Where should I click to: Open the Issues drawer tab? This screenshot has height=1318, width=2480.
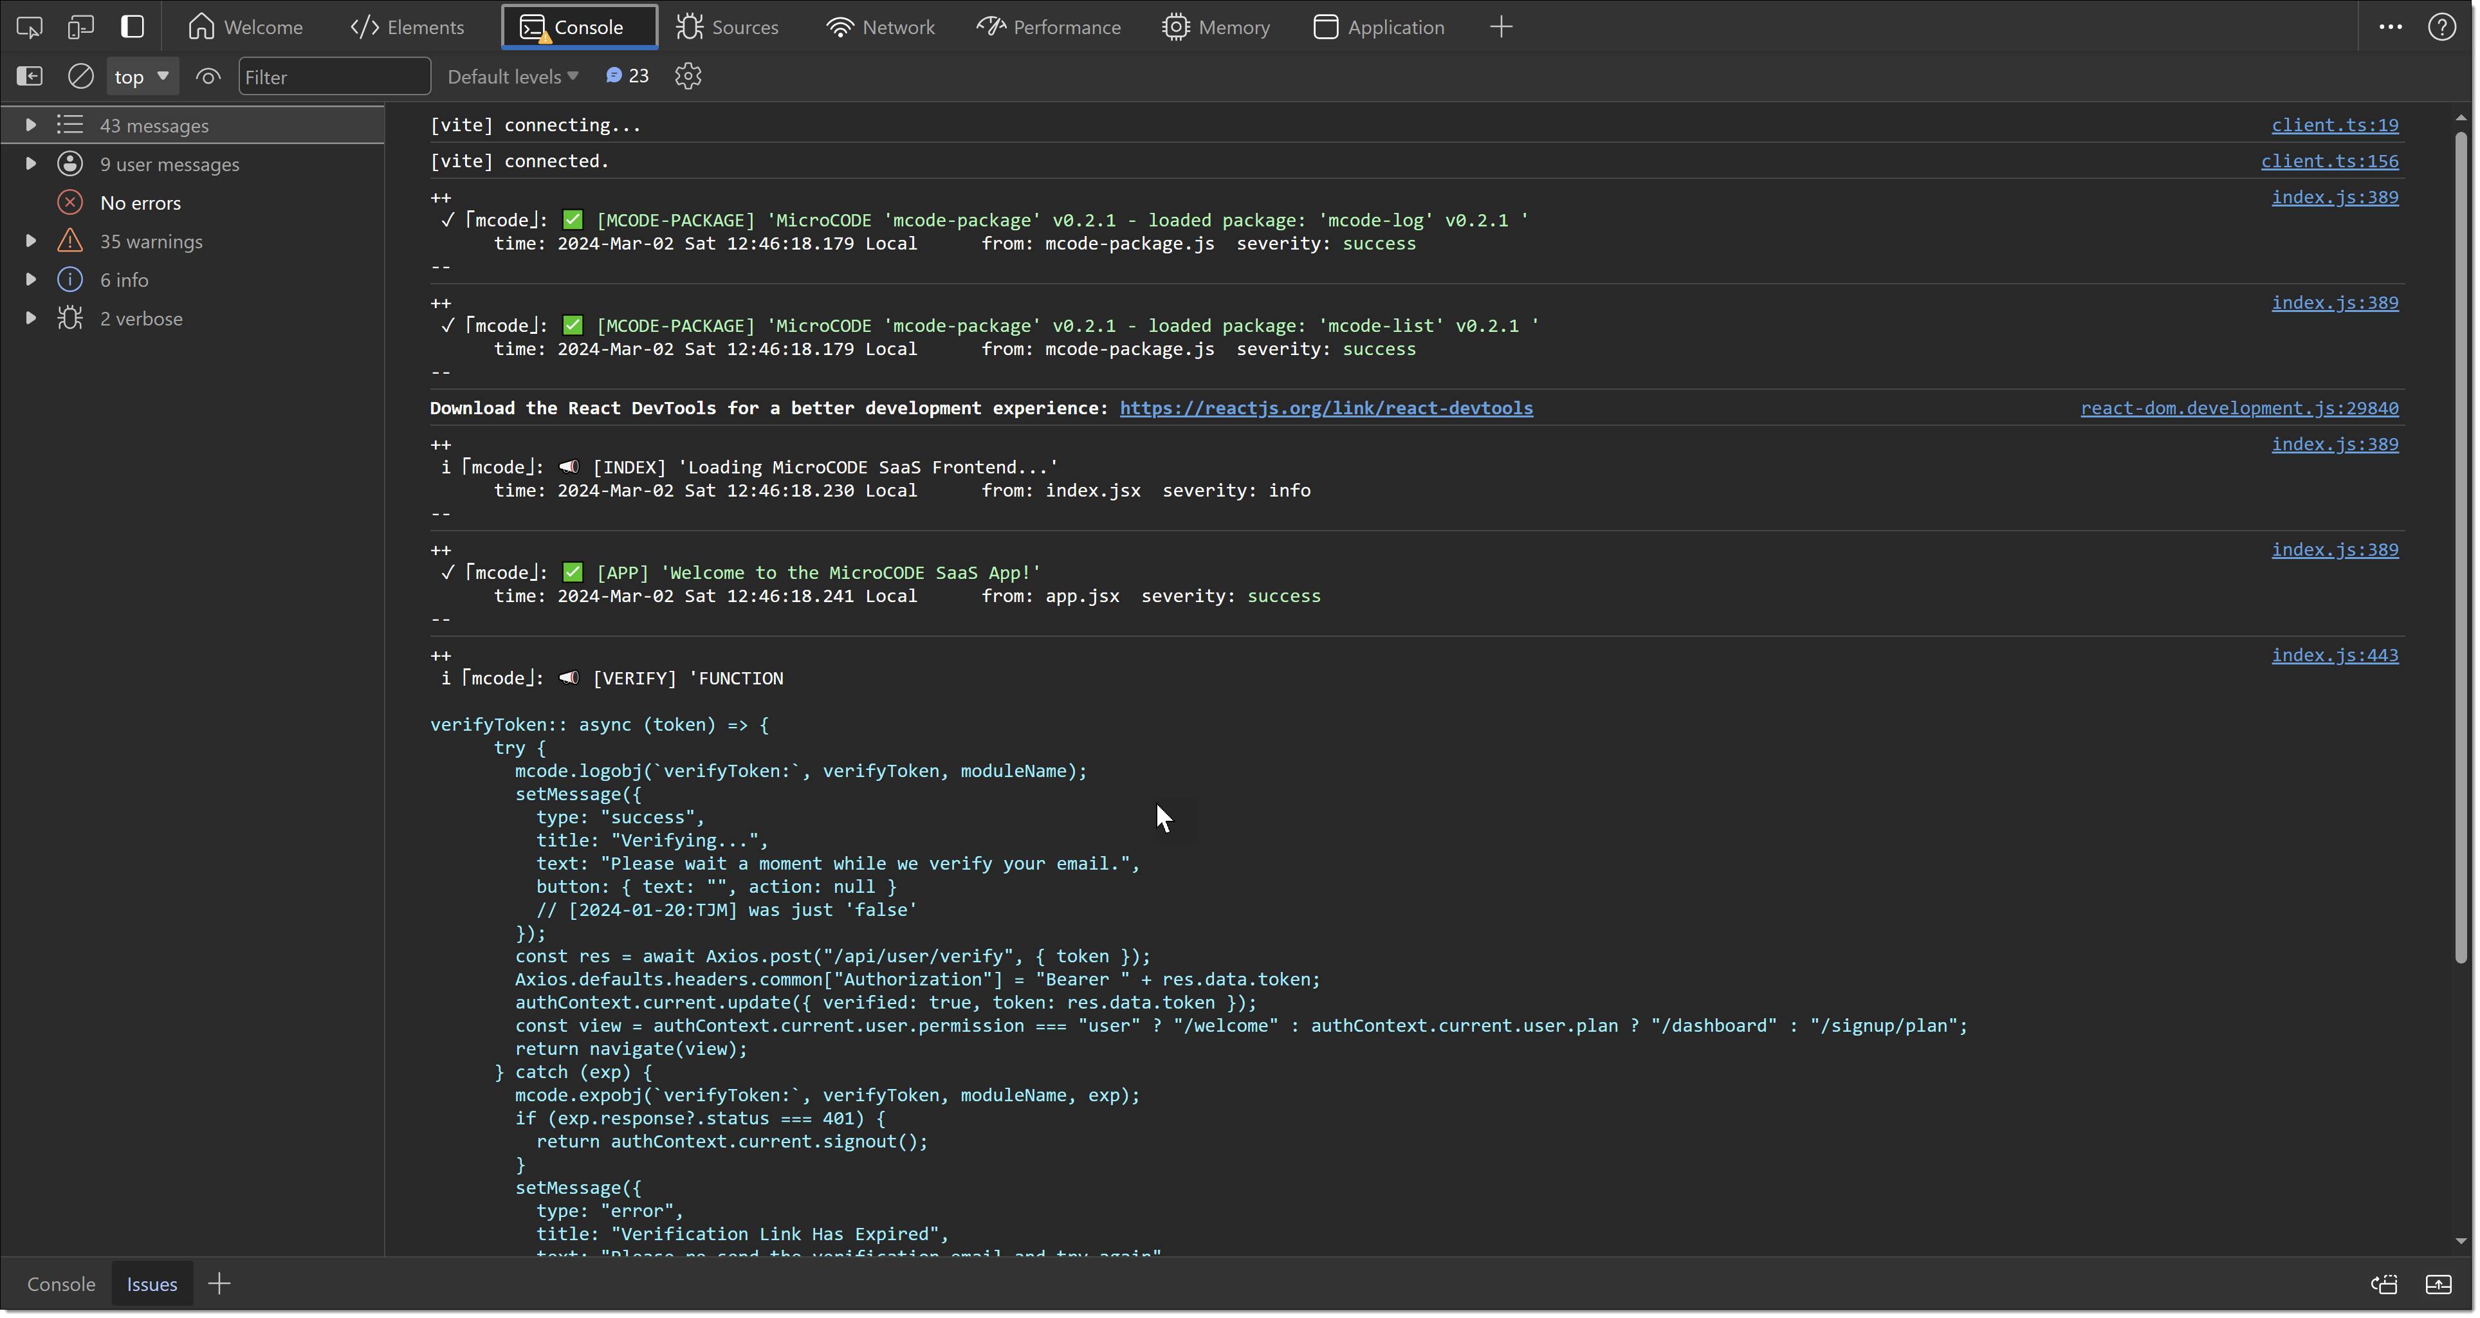152,1285
